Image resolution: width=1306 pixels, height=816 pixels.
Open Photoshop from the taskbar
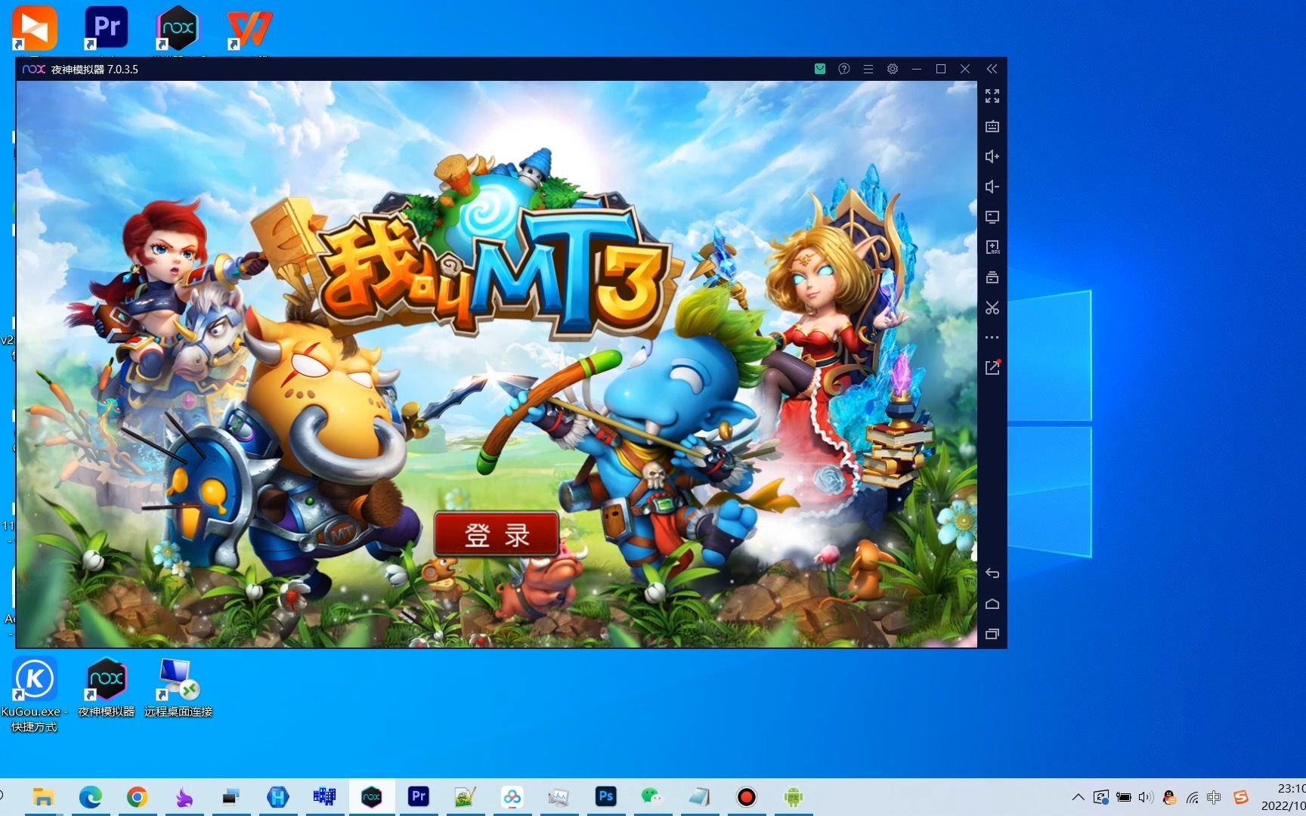[x=605, y=797]
